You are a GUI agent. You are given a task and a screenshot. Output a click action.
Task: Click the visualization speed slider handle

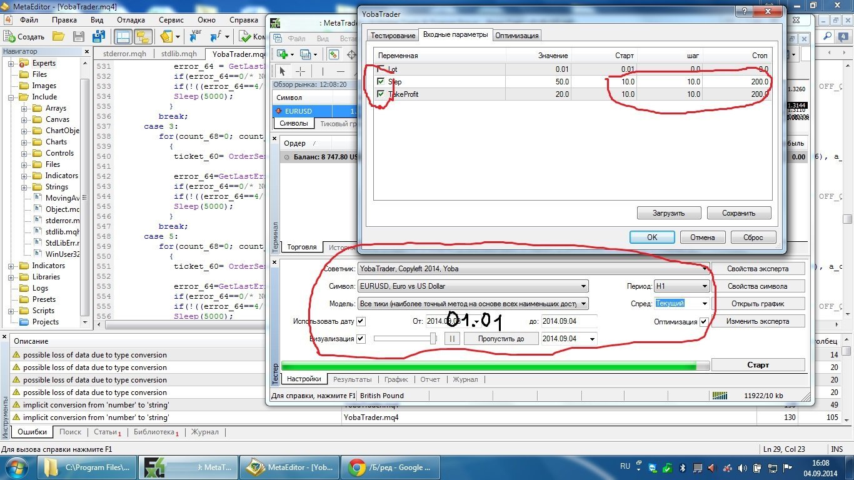pyautogui.click(x=433, y=339)
